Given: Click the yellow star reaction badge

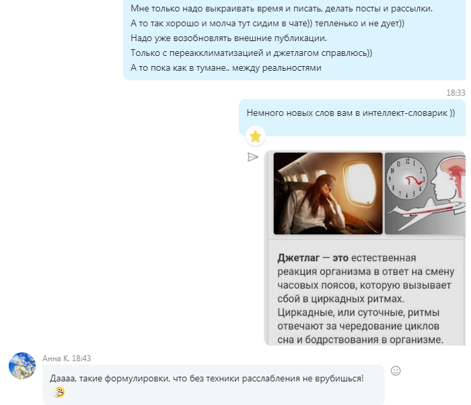Looking at the screenshot, I should point(255,136).
